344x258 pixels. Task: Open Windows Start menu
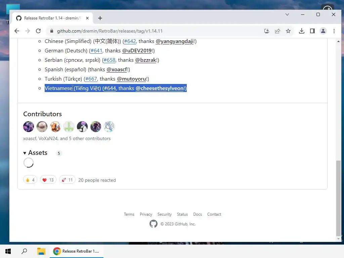8,251
